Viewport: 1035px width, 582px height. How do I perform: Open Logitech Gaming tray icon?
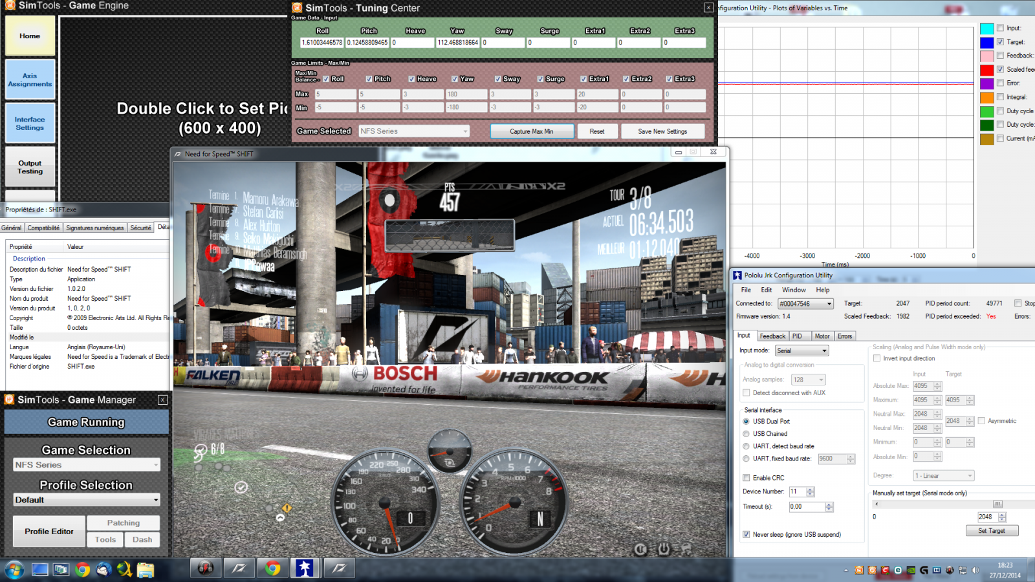pyautogui.click(x=924, y=570)
